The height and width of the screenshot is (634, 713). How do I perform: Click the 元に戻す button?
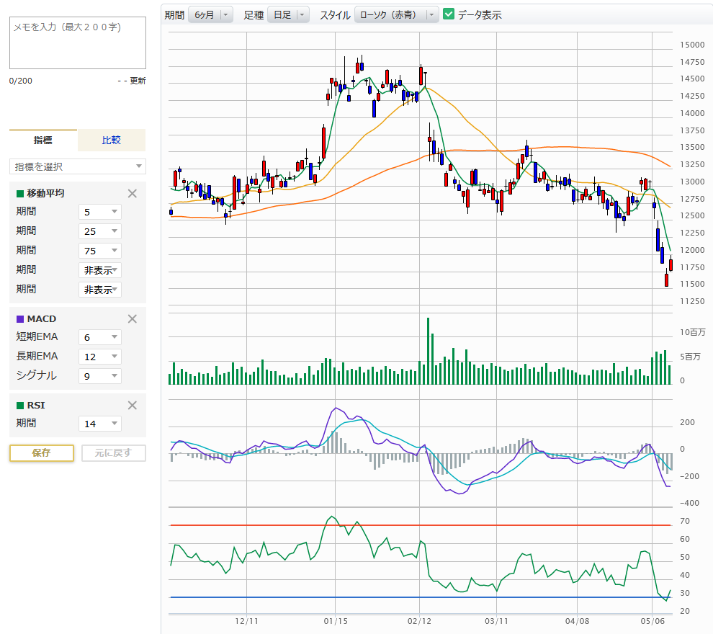point(114,453)
